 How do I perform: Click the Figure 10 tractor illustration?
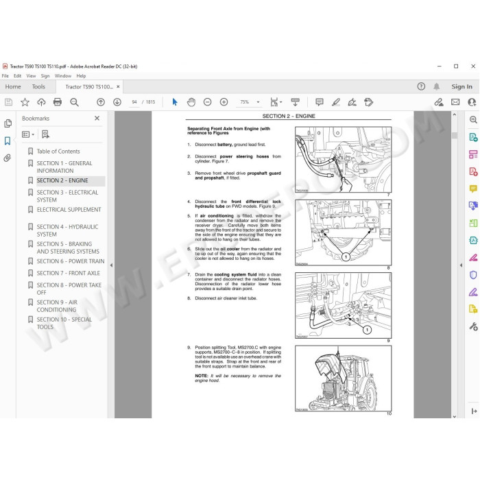tap(343, 379)
